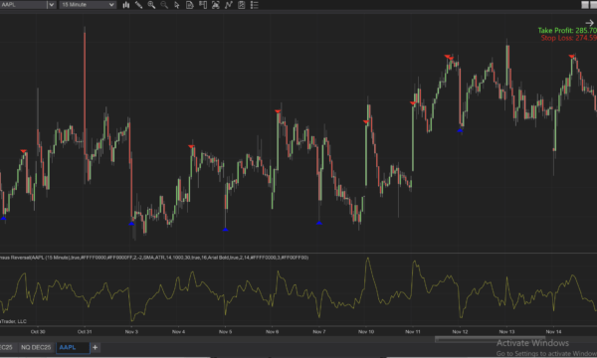Open the strategies icon in toolbar
The image size is (597, 358).
click(242, 5)
